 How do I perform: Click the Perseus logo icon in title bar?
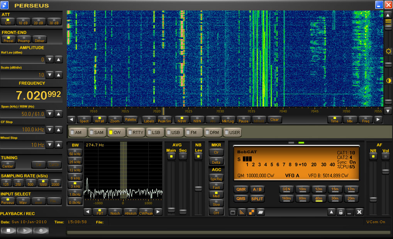pos(5,5)
